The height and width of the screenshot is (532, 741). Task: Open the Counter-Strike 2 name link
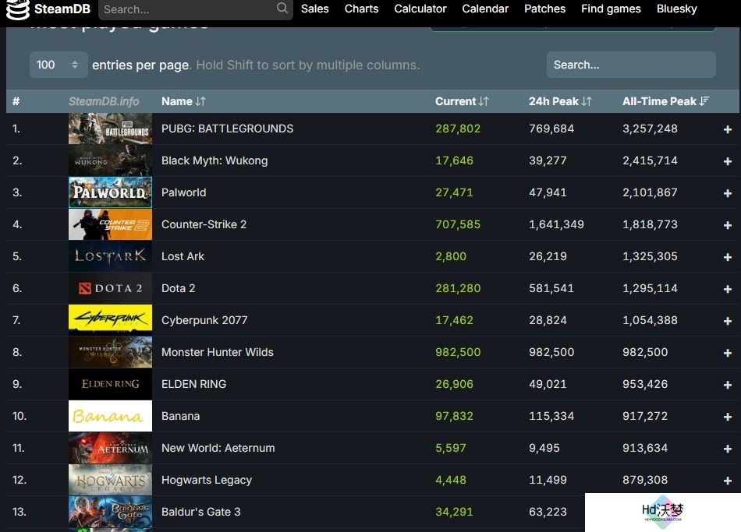[x=204, y=224]
